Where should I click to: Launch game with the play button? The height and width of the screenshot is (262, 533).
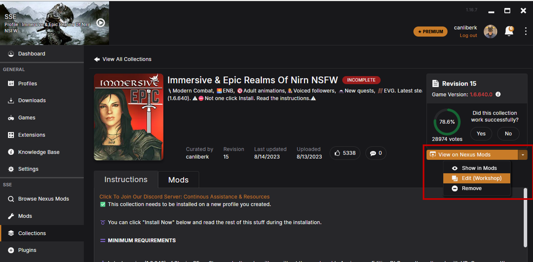pos(101,23)
